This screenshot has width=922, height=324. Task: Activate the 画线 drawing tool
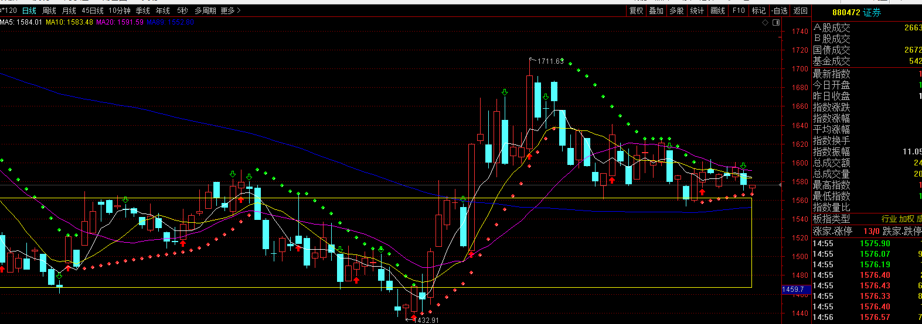tap(718, 11)
